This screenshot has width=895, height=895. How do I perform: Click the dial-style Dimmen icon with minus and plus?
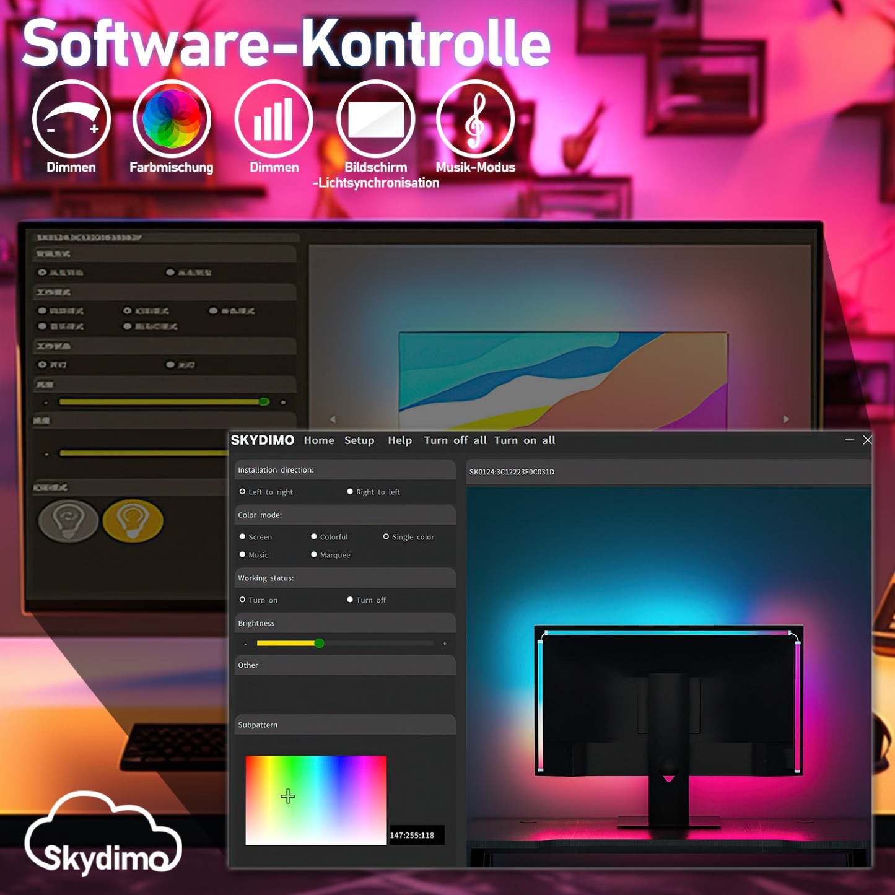72,118
